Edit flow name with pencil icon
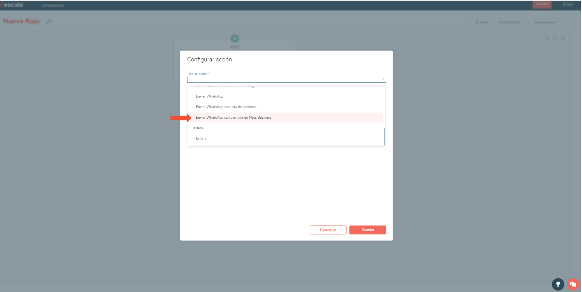The height and width of the screenshot is (292, 582). 49,22
